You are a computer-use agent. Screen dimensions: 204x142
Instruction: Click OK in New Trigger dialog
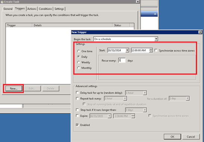[x=172, y=137]
